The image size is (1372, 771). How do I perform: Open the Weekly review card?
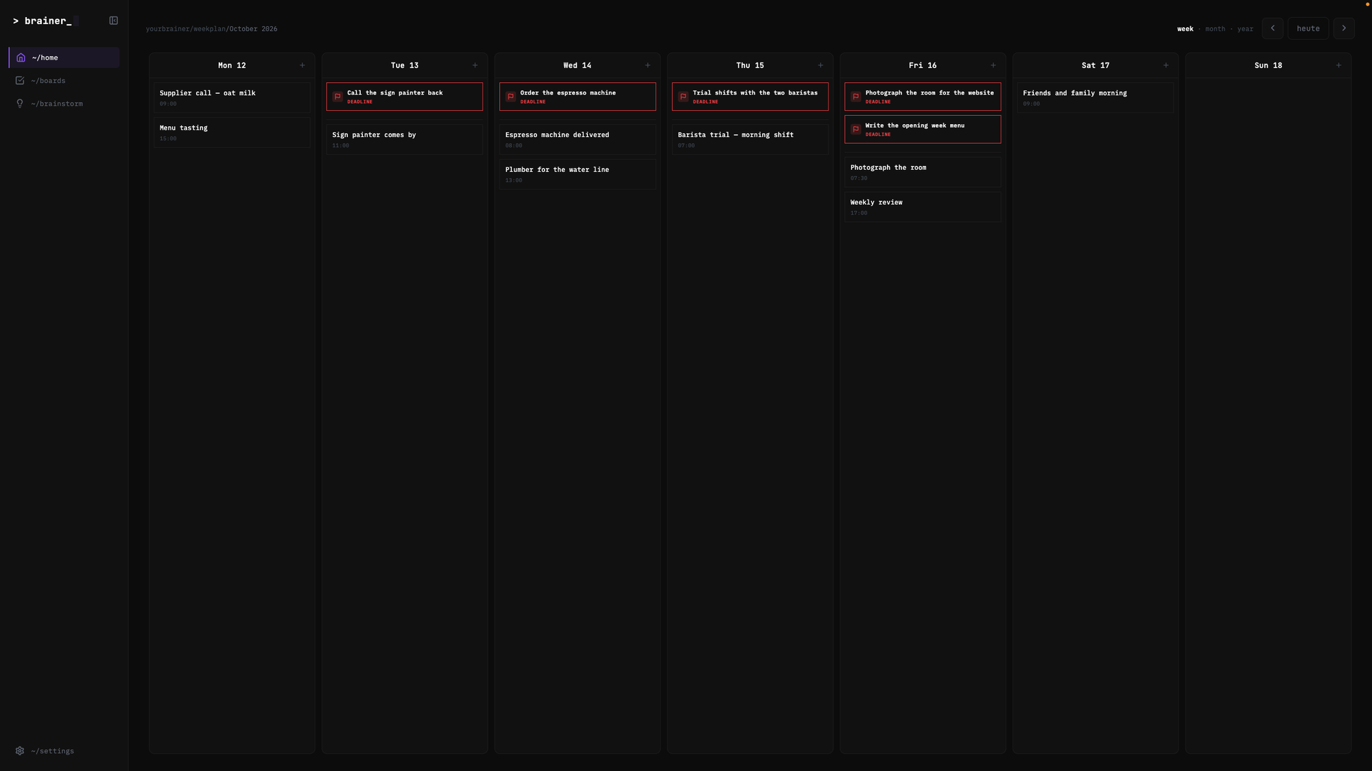pos(923,207)
